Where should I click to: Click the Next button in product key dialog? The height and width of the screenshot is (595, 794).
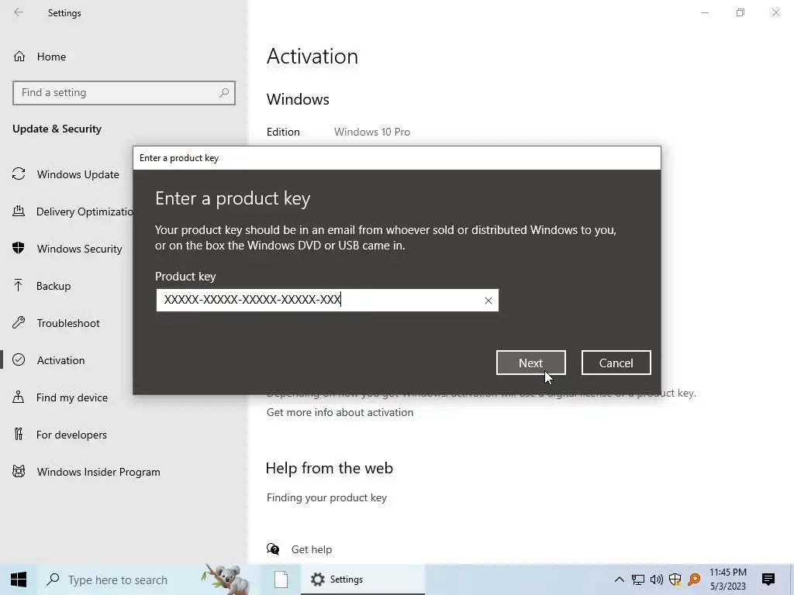(530, 363)
